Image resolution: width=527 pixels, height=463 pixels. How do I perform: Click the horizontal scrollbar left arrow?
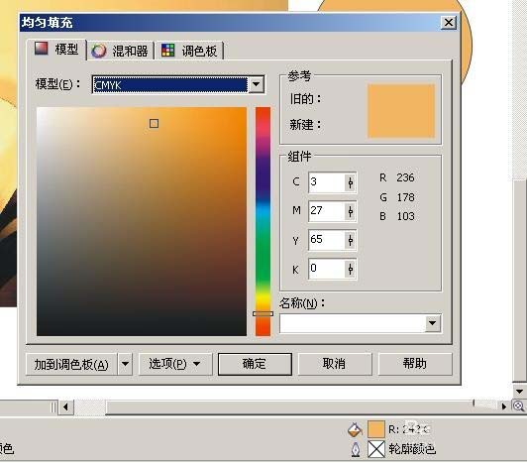click(65, 407)
